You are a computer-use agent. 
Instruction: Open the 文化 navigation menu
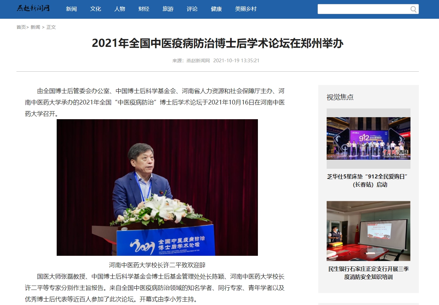point(96,9)
